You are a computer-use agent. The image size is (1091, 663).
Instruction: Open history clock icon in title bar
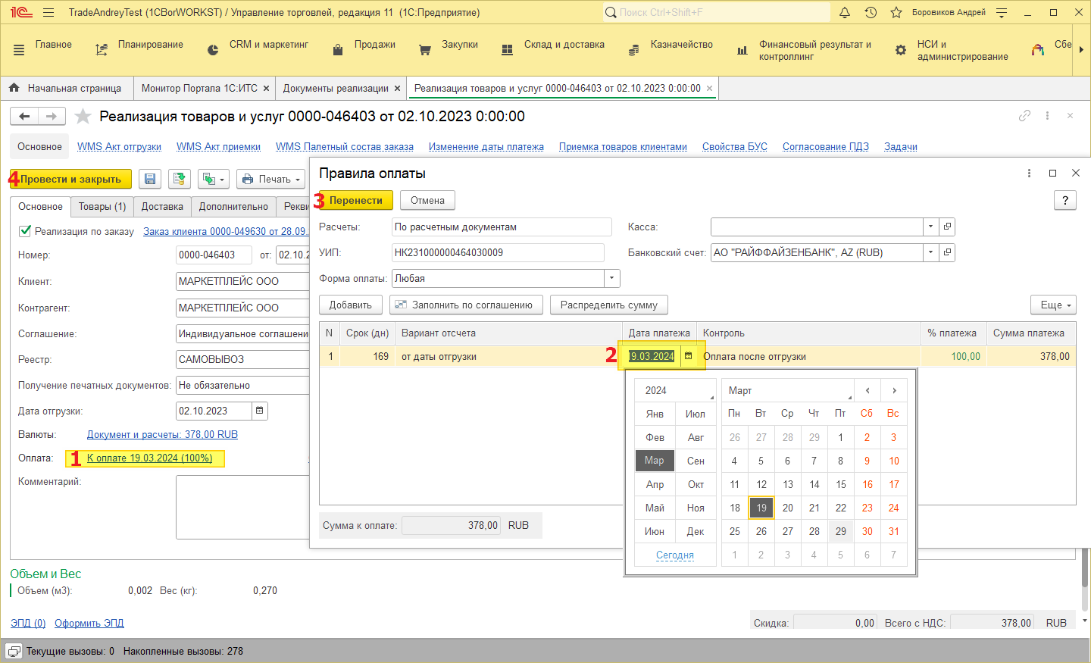coord(871,12)
